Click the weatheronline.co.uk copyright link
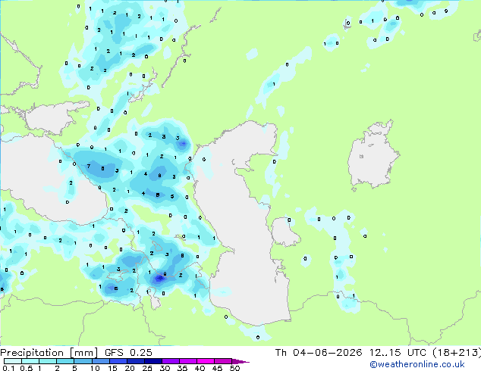Image resolution: width=481 pixels, height=371 pixels. [417, 364]
